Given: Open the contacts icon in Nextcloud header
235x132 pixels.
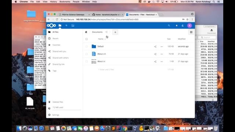Looking at the screenshot, I should pos(182,26).
